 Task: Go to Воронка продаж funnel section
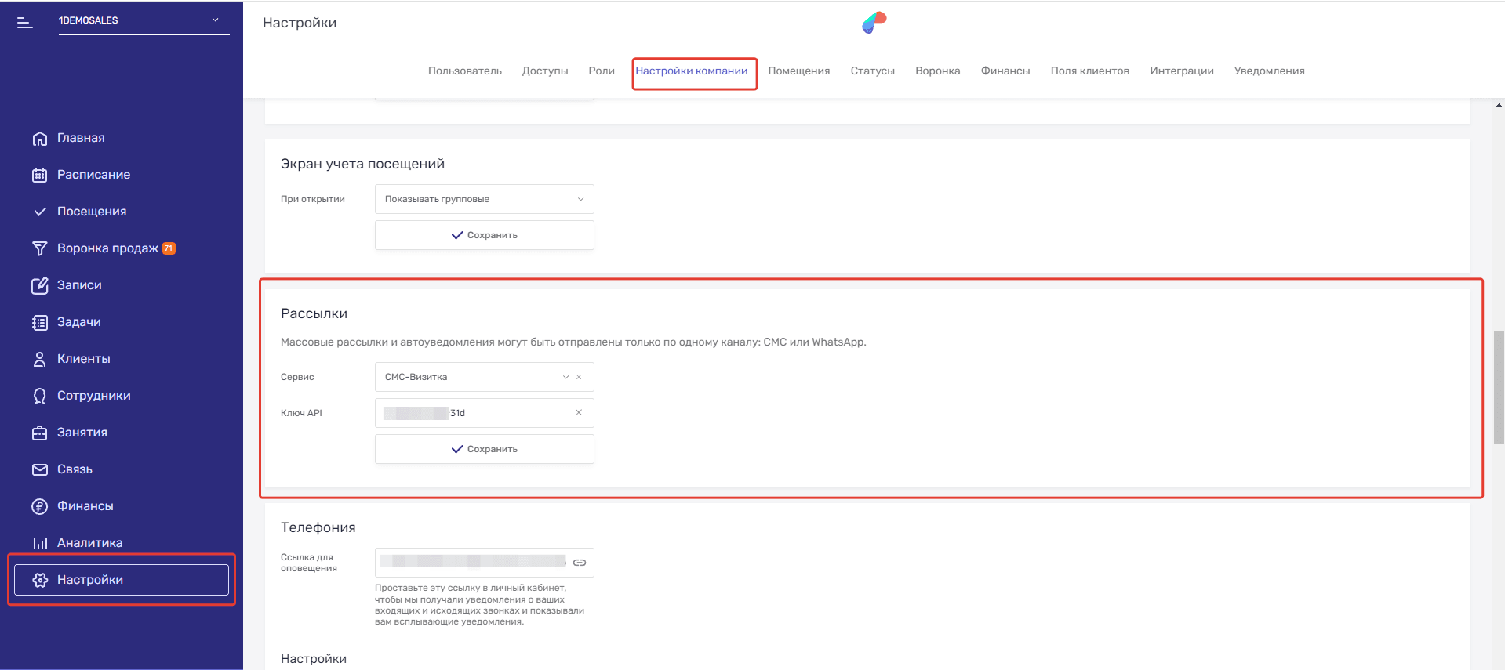[107, 248]
